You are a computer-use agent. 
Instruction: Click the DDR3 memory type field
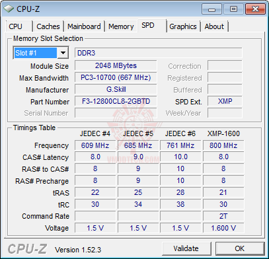158,53
